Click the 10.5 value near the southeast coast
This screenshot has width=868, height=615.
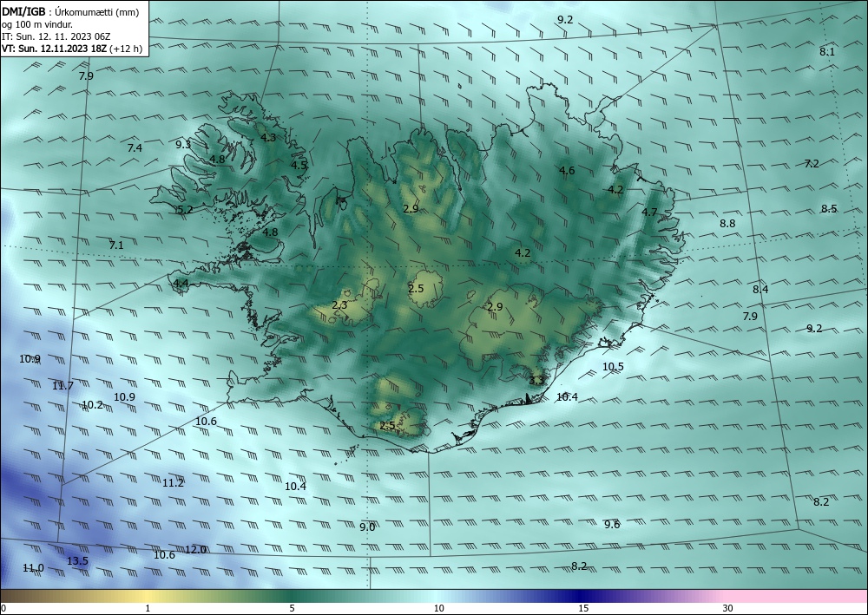click(x=613, y=367)
